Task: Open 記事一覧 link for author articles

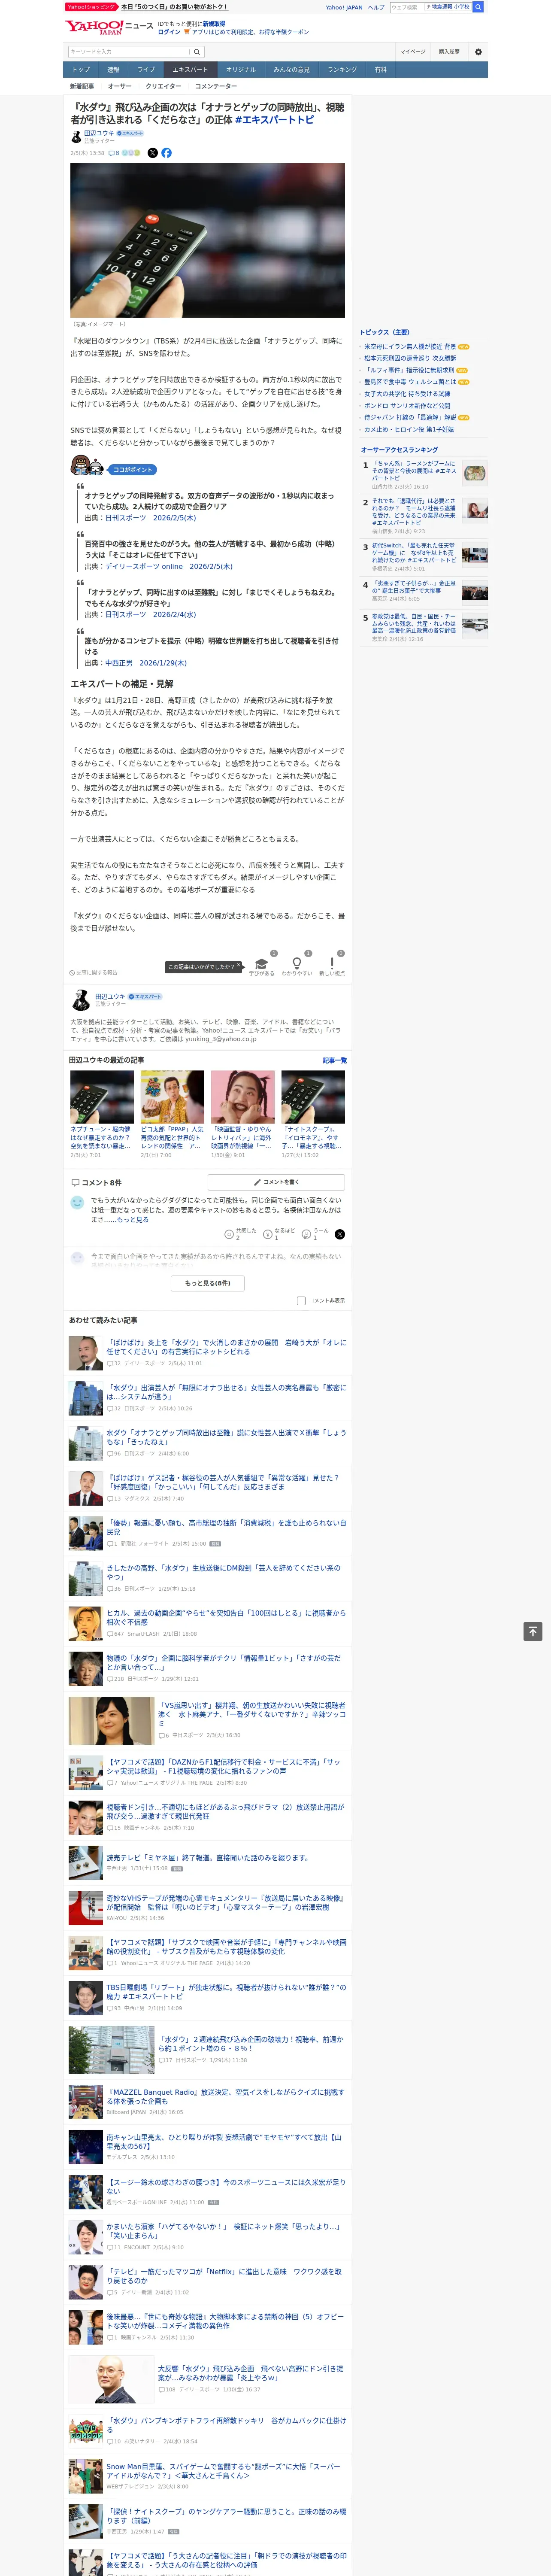Action: (x=335, y=1060)
